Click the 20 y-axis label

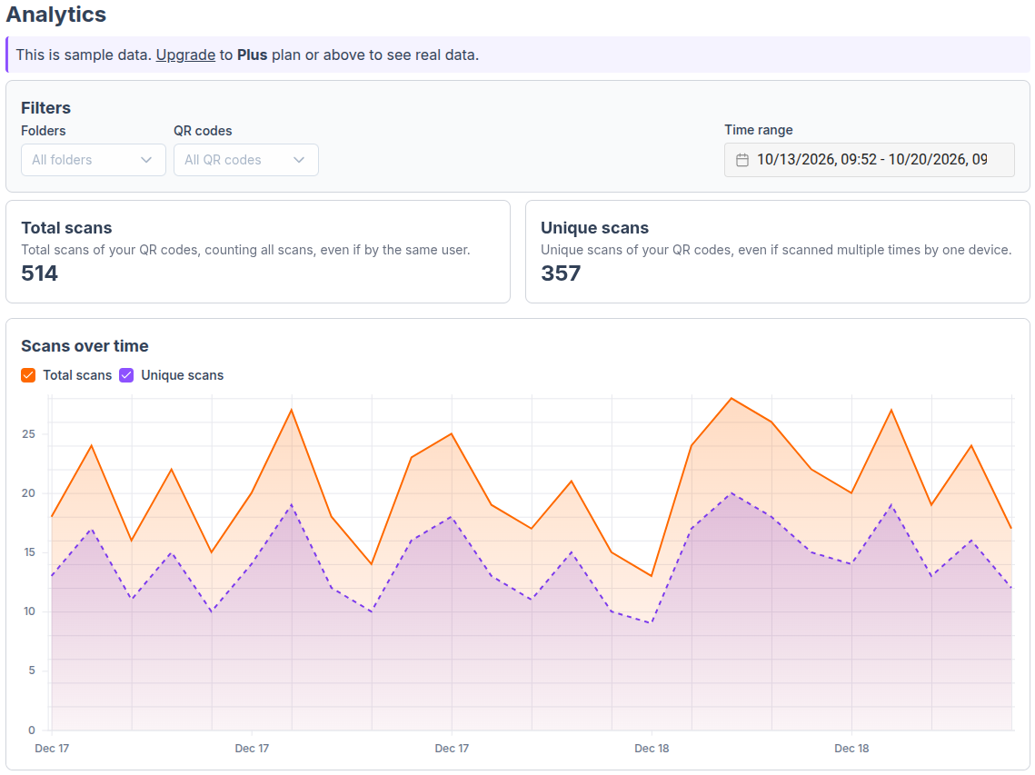point(28,493)
